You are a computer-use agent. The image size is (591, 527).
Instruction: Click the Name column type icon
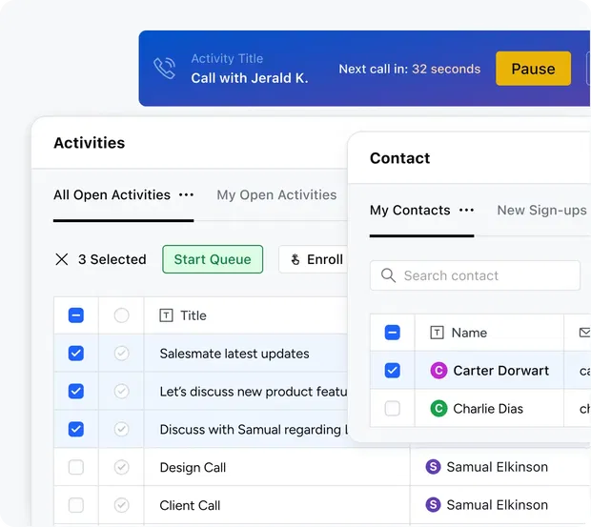click(437, 333)
